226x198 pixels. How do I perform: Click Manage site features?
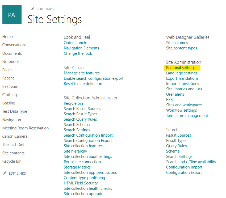82,73
